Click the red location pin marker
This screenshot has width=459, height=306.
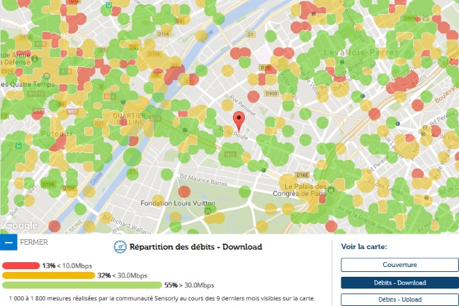(x=239, y=120)
